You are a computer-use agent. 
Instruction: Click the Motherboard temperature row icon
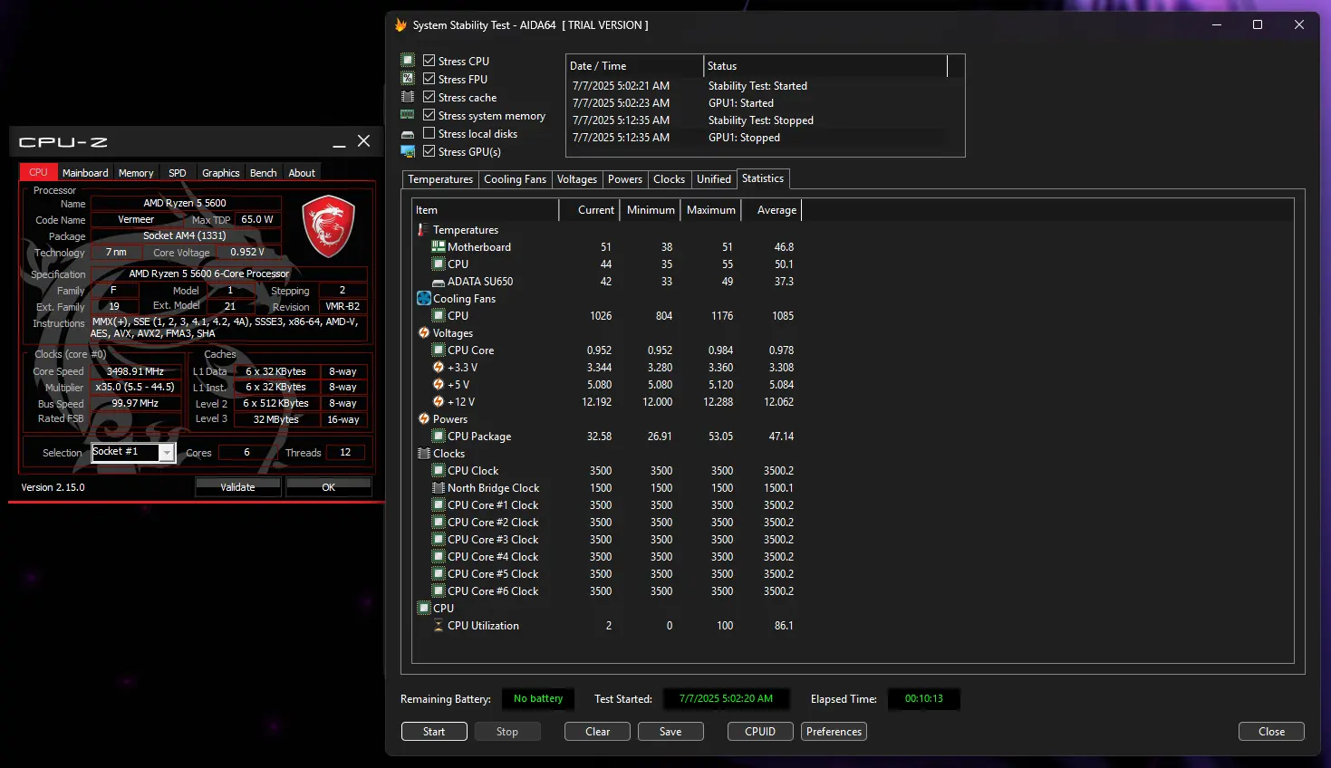coord(439,247)
